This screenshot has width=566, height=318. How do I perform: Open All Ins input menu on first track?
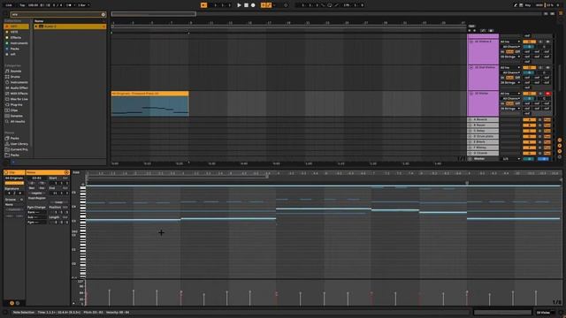point(510,42)
